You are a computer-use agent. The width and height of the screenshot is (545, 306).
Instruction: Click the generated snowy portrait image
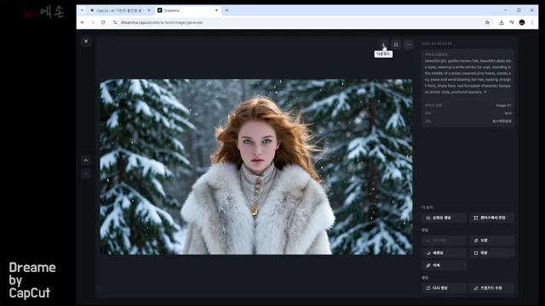click(256, 167)
